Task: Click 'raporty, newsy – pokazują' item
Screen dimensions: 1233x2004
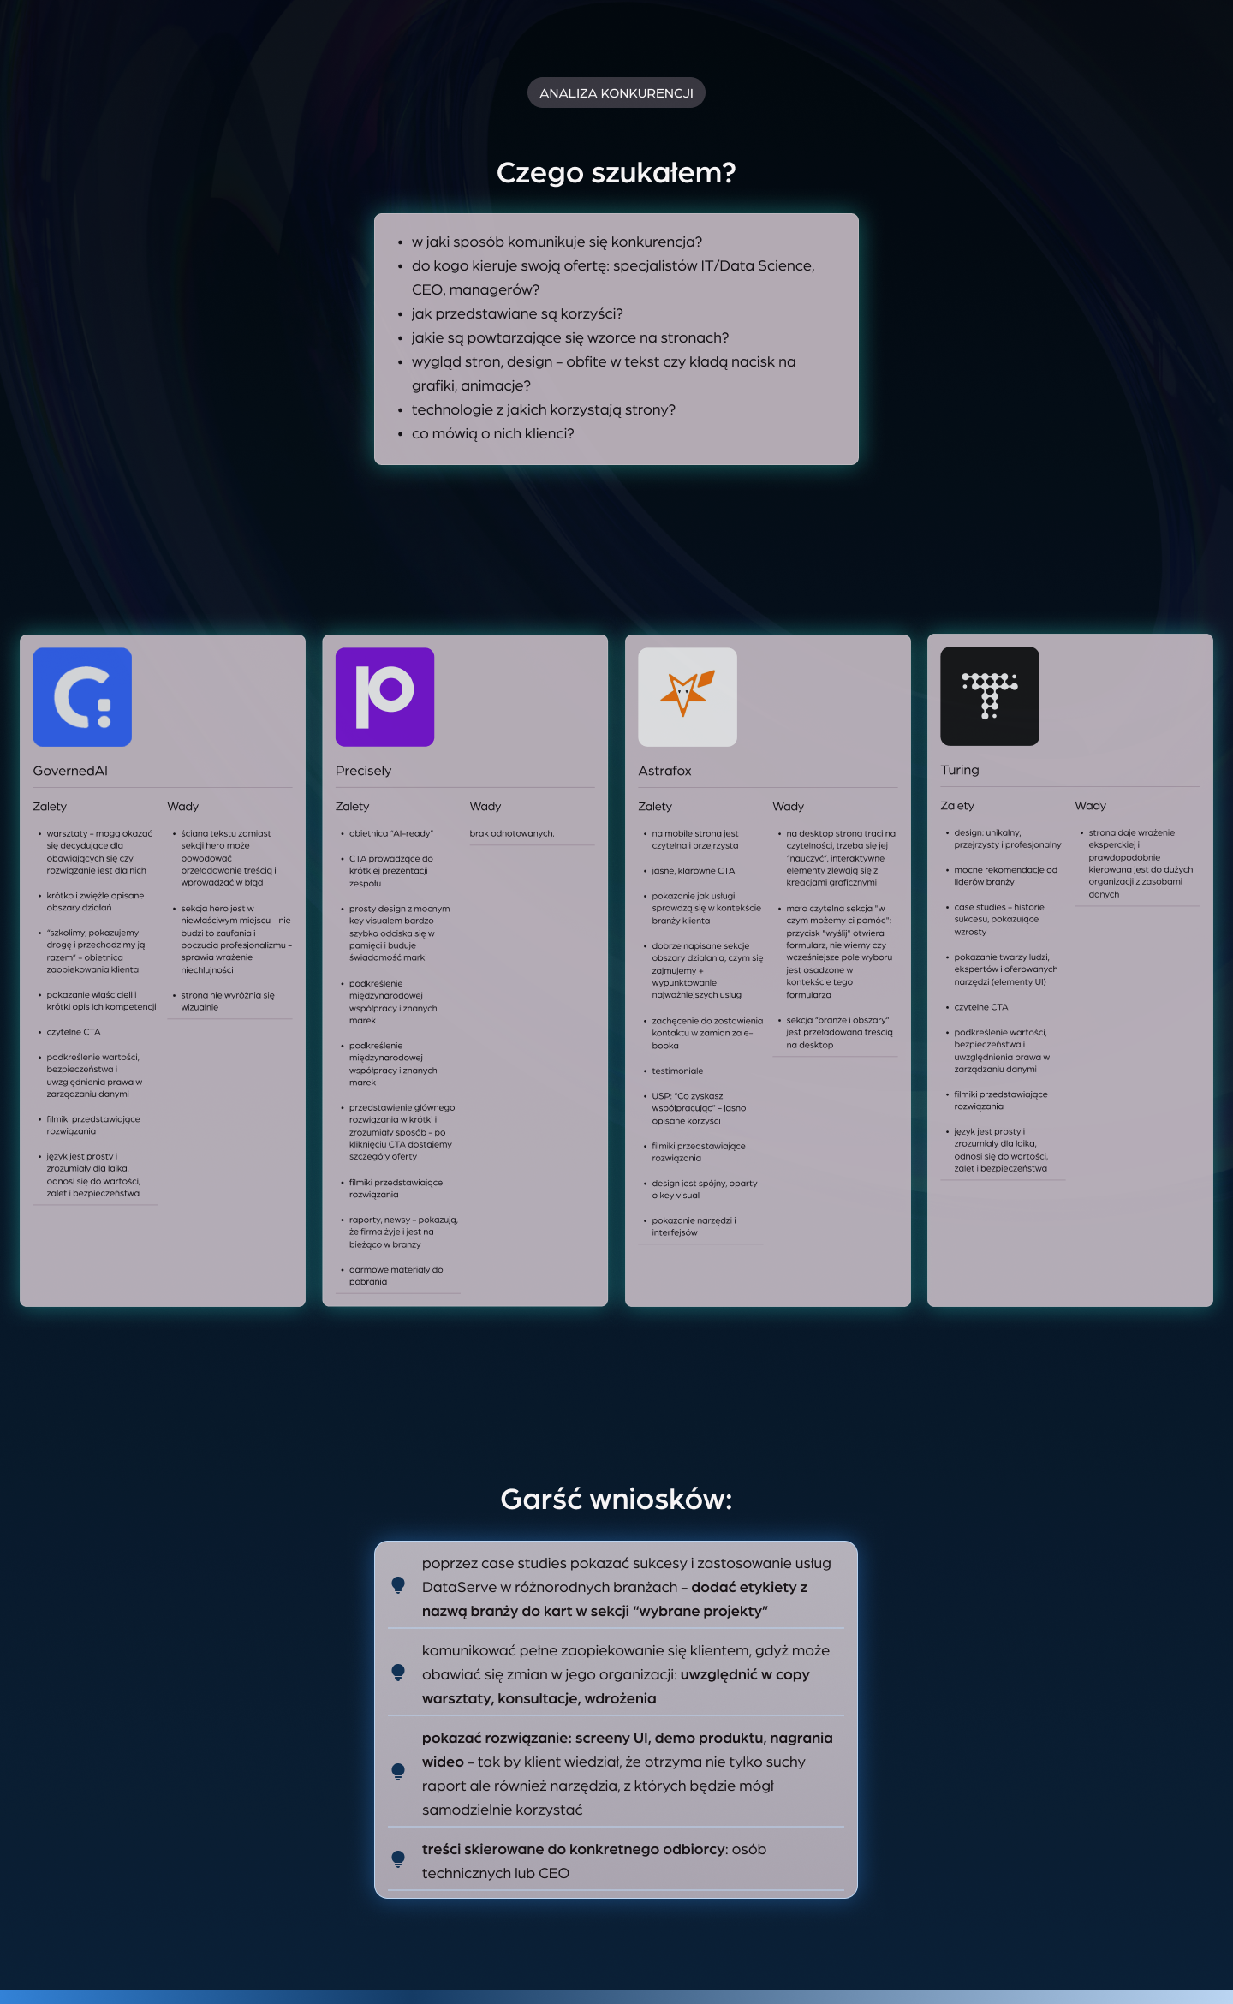Action: (403, 1232)
